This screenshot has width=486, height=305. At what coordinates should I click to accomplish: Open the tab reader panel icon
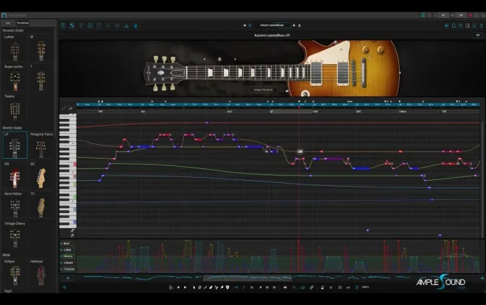(99, 26)
